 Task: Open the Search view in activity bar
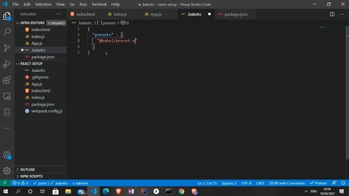click(7, 32)
